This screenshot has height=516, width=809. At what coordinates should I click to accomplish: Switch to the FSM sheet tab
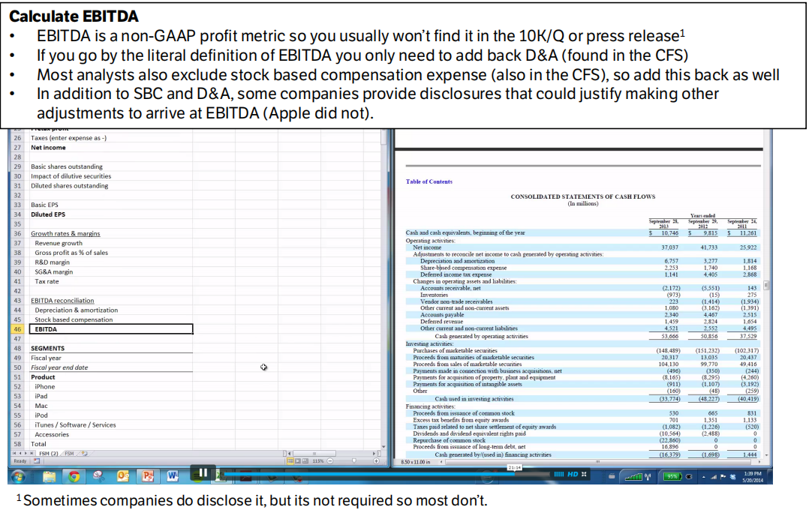[69, 454]
